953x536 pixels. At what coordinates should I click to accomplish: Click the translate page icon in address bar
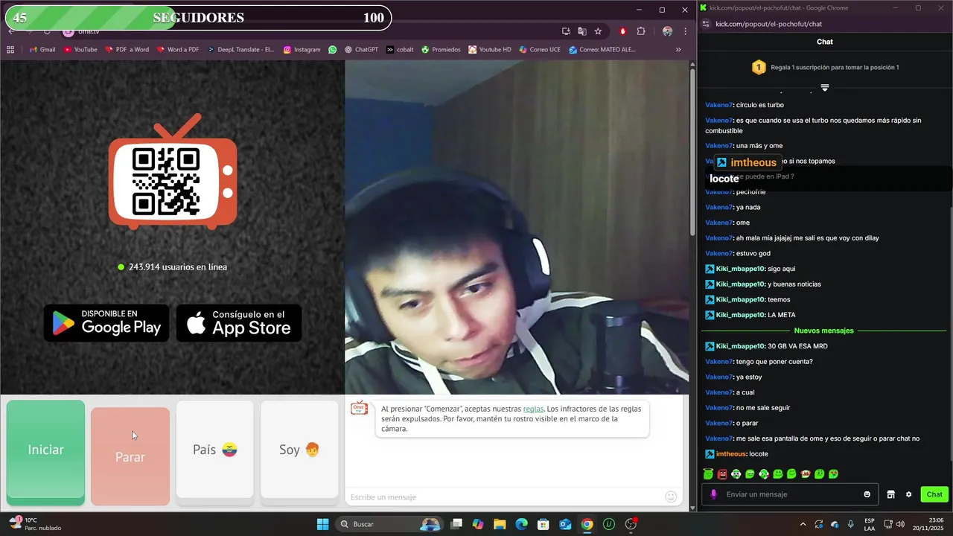(x=582, y=31)
